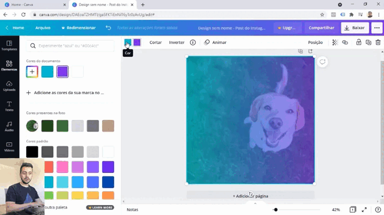Image resolution: width=384 pixels, height=215 pixels.
Task: Click the trash delete icon
Action: click(x=378, y=42)
